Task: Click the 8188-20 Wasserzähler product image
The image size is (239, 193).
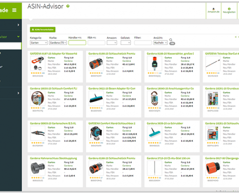Action: [x=155, y=64]
